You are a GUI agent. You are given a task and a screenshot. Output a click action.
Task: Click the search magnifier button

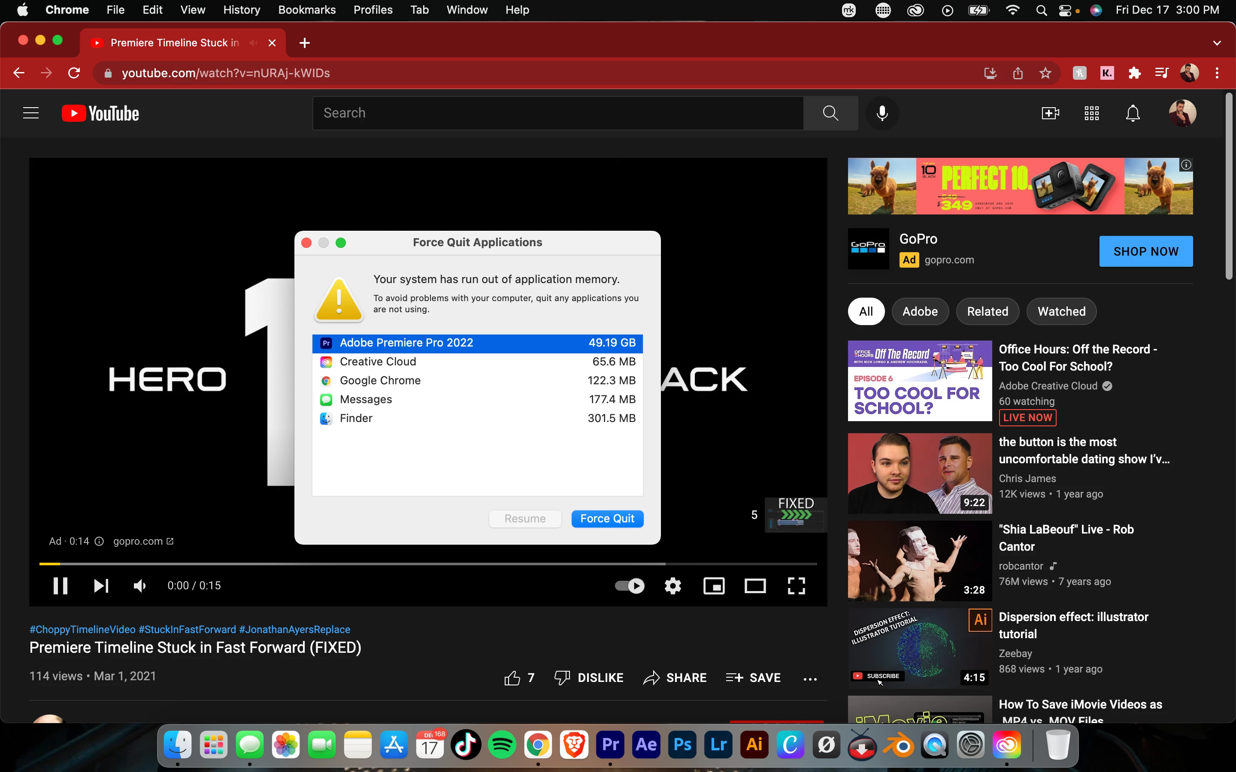(x=830, y=113)
